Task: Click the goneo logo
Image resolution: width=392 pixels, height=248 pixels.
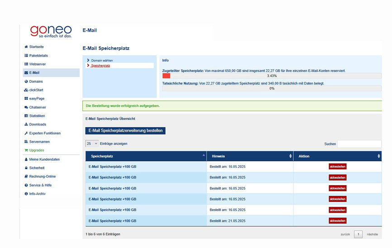Action: [x=51, y=32]
